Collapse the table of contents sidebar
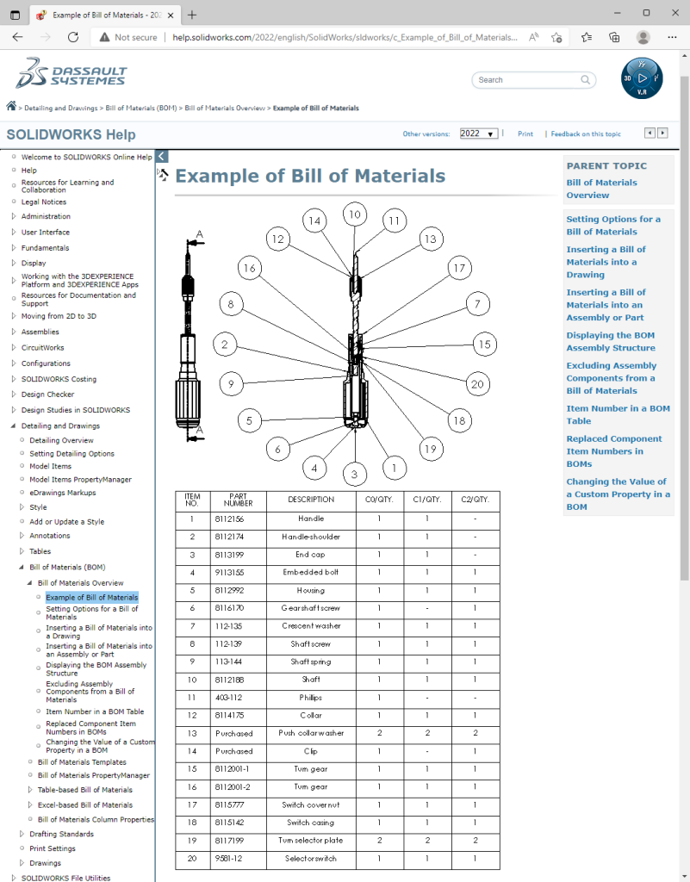Image resolution: width=690 pixels, height=882 pixels. [x=162, y=156]
